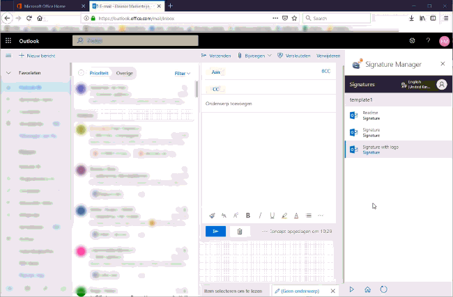The width and height of the screenshot is (453, 297).
Task: Click the grow font size icon
Action: 236,216
